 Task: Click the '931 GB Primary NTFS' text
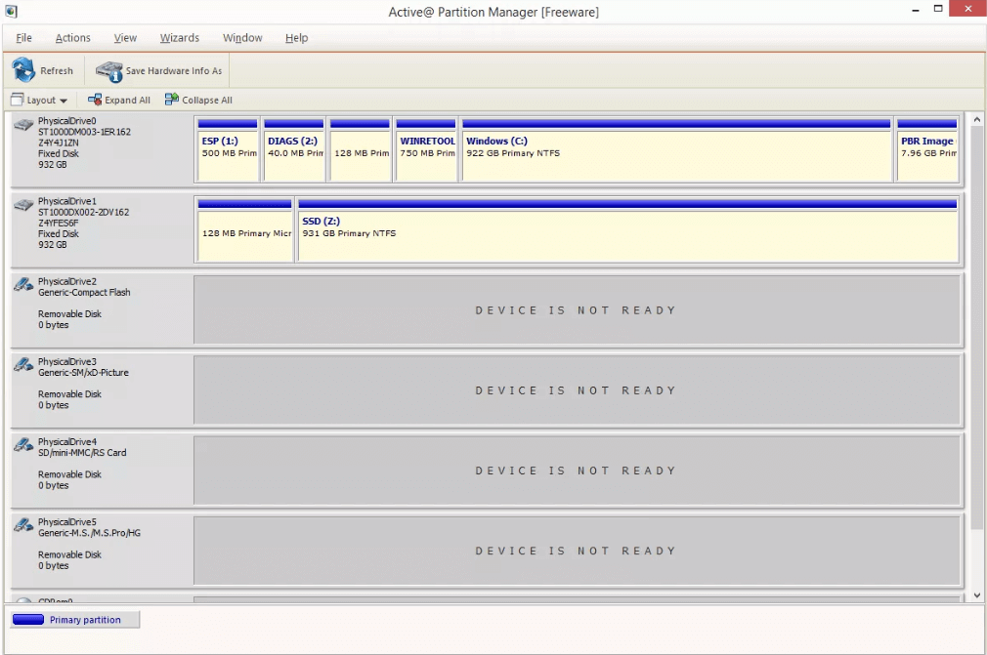point(349,233)
